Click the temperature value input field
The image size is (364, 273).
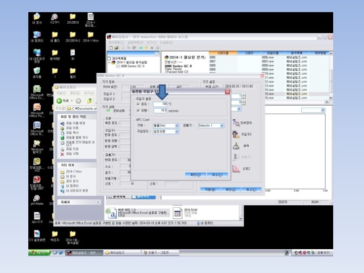pyautogui.click(x=160, y=104)
